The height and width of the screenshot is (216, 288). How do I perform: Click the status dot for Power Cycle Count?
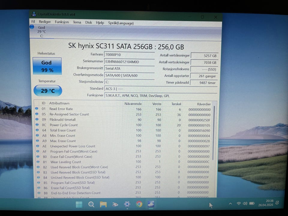37,124
